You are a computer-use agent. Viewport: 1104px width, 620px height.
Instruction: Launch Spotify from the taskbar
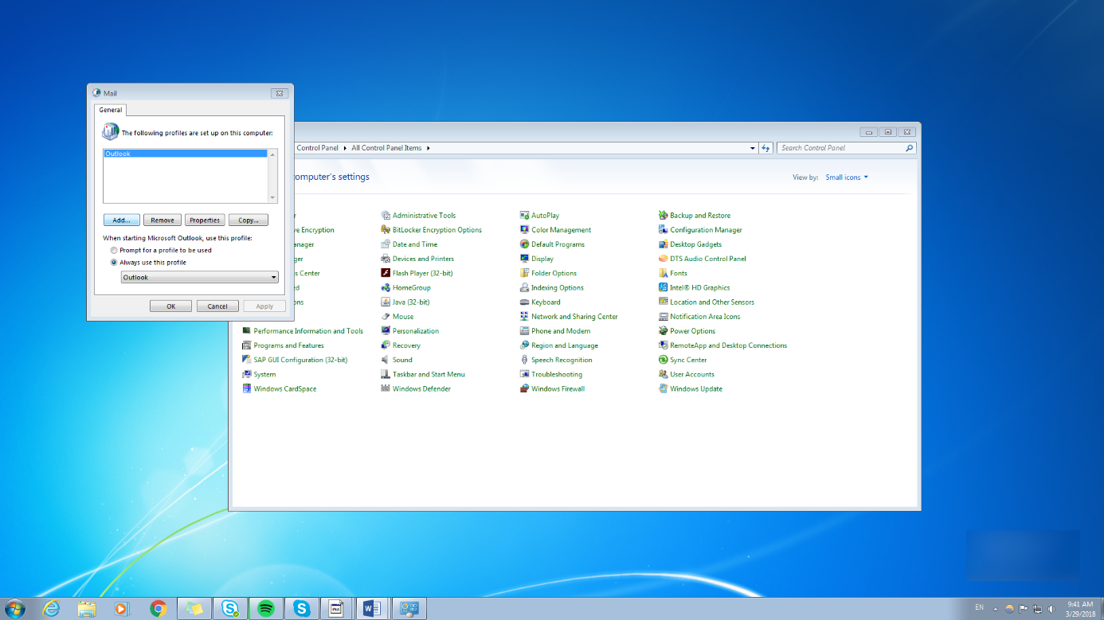pyautogui.click(x=266, y=609)
